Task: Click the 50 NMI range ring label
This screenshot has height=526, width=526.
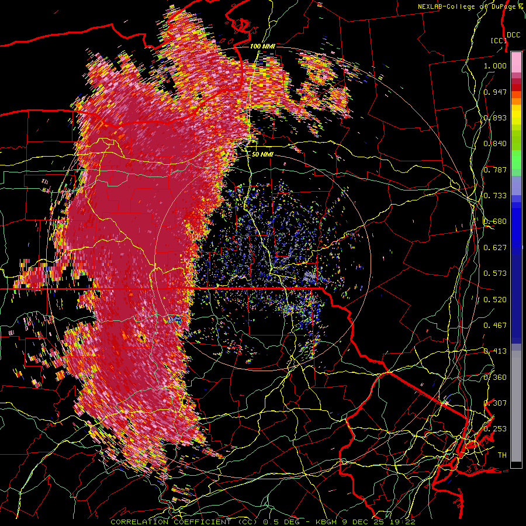Action: point(262,155)
